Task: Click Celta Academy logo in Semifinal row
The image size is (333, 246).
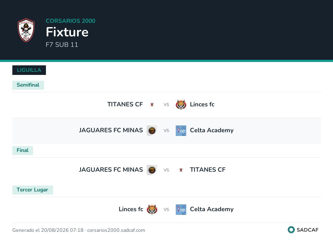Action: pos(181,130)
